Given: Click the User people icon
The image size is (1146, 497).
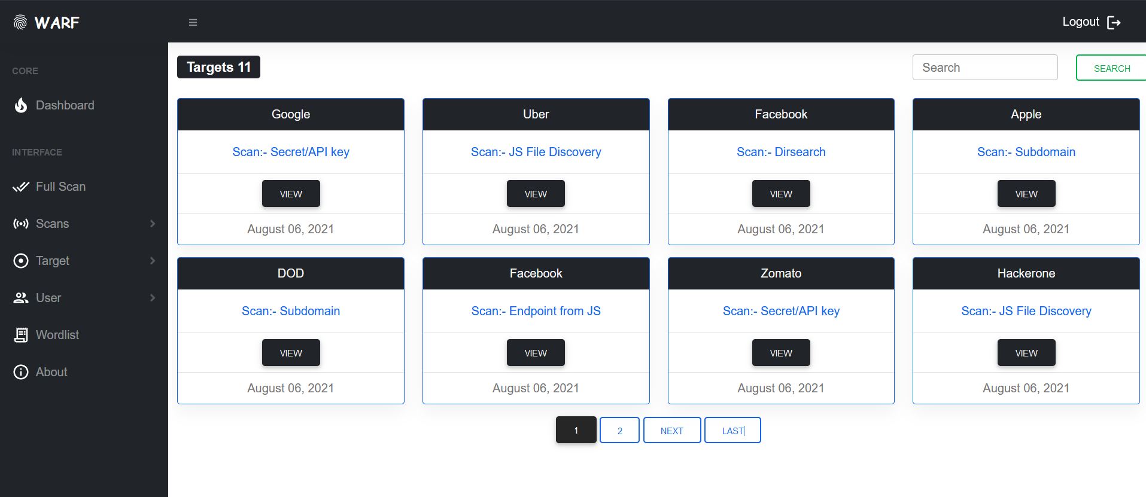Looking at the screenshot, I should click(x=21, y=298).
